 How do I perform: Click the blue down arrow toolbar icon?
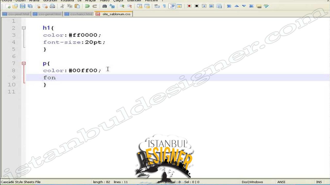pyautogui.click(x=244, y=6)
